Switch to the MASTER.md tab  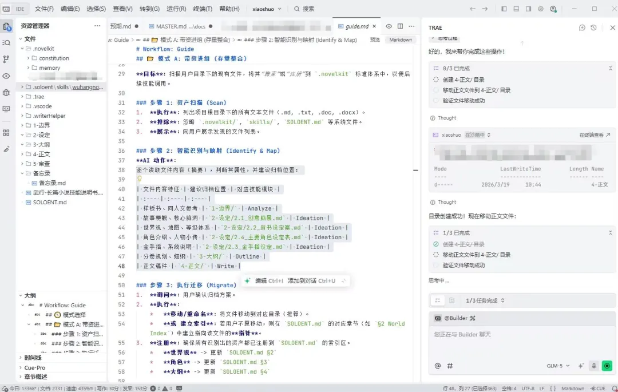point(181,26)
